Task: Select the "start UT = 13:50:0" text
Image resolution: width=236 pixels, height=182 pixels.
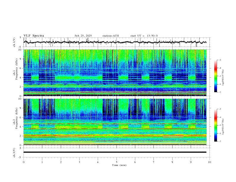Action: [x=144, y=36]
